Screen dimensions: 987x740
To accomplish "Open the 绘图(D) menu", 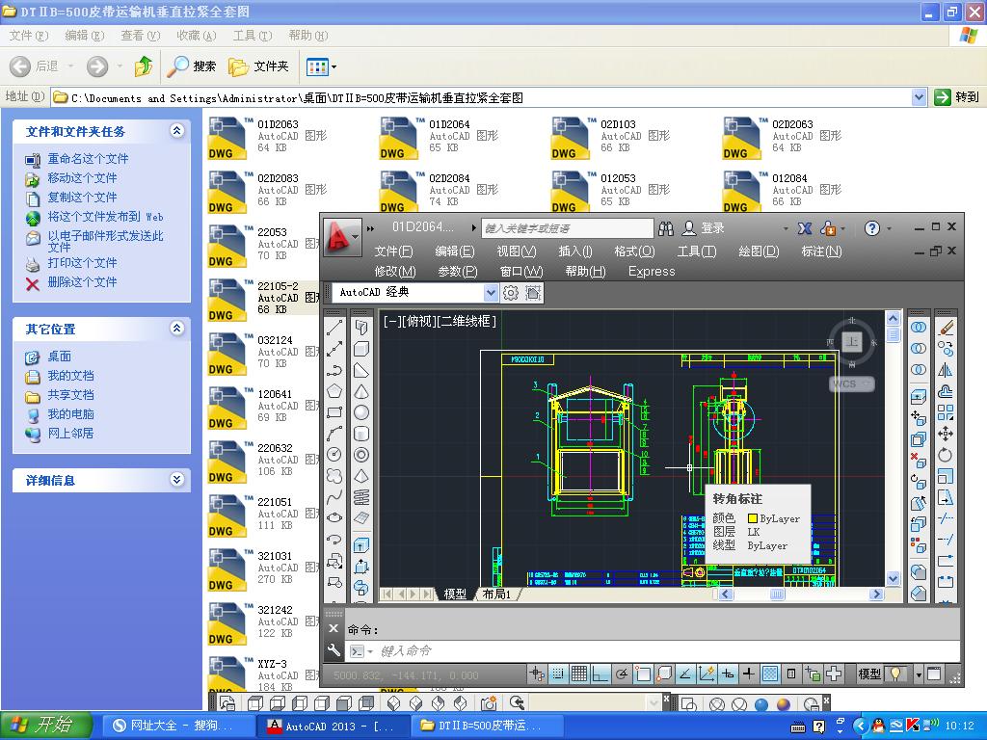I will point(758,251).
